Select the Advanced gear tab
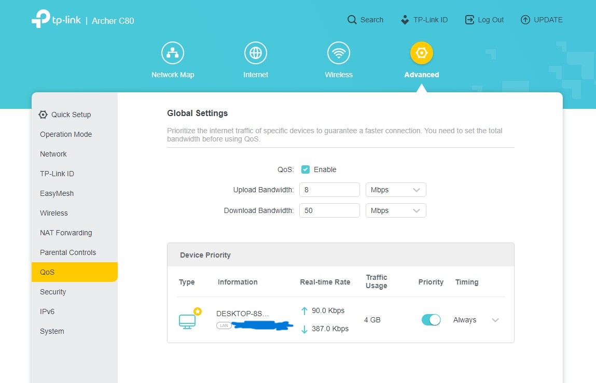The width and height of the screenshot is (596, 383). coord(422,53)
